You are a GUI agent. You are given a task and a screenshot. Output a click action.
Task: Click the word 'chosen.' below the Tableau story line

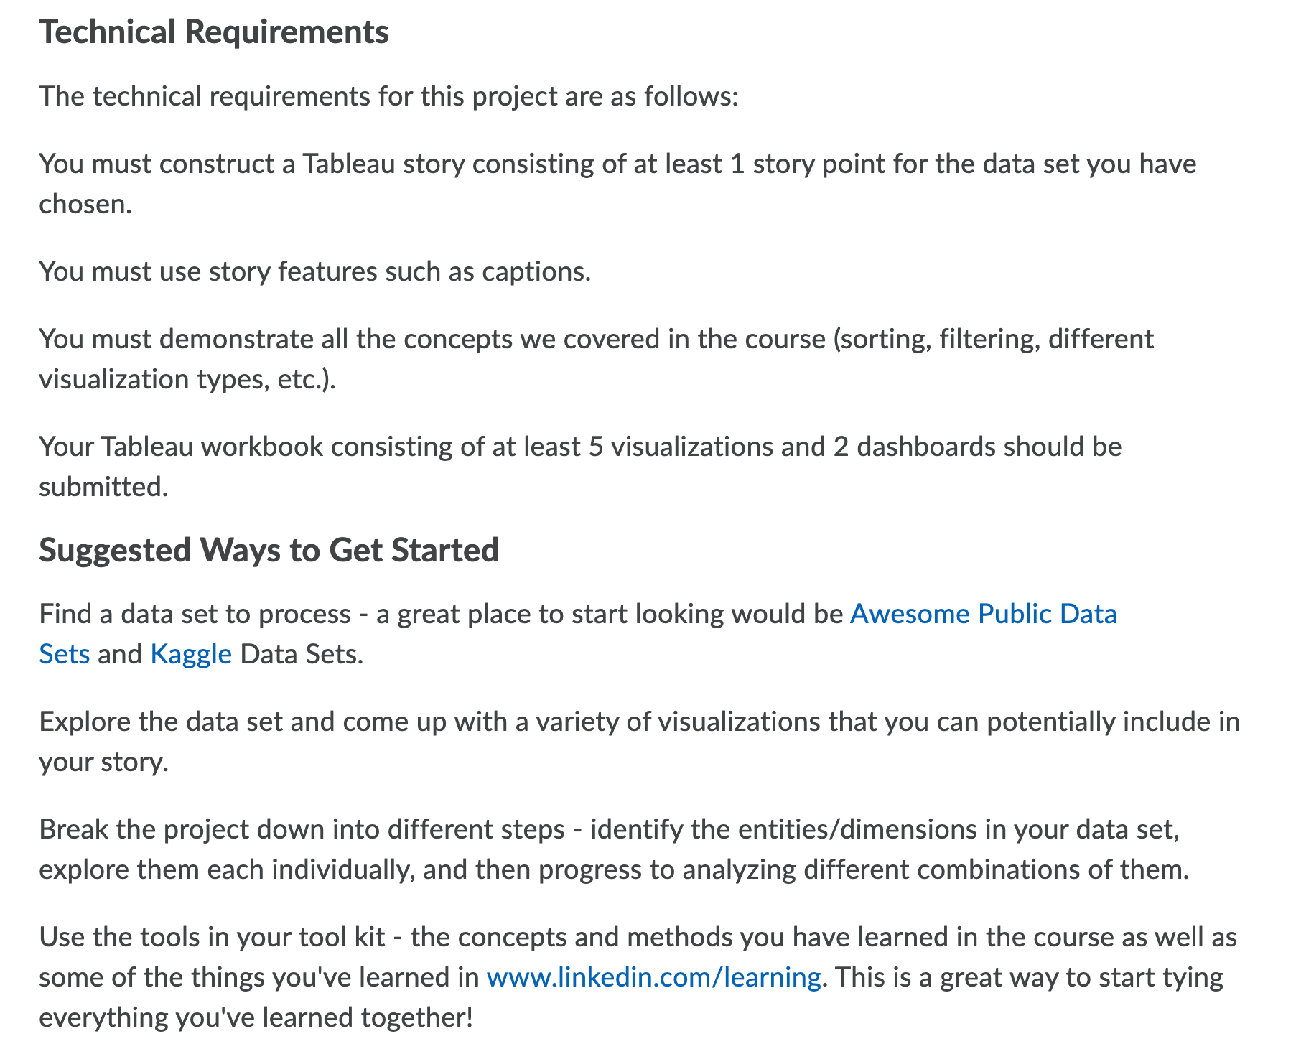(85, 204)
